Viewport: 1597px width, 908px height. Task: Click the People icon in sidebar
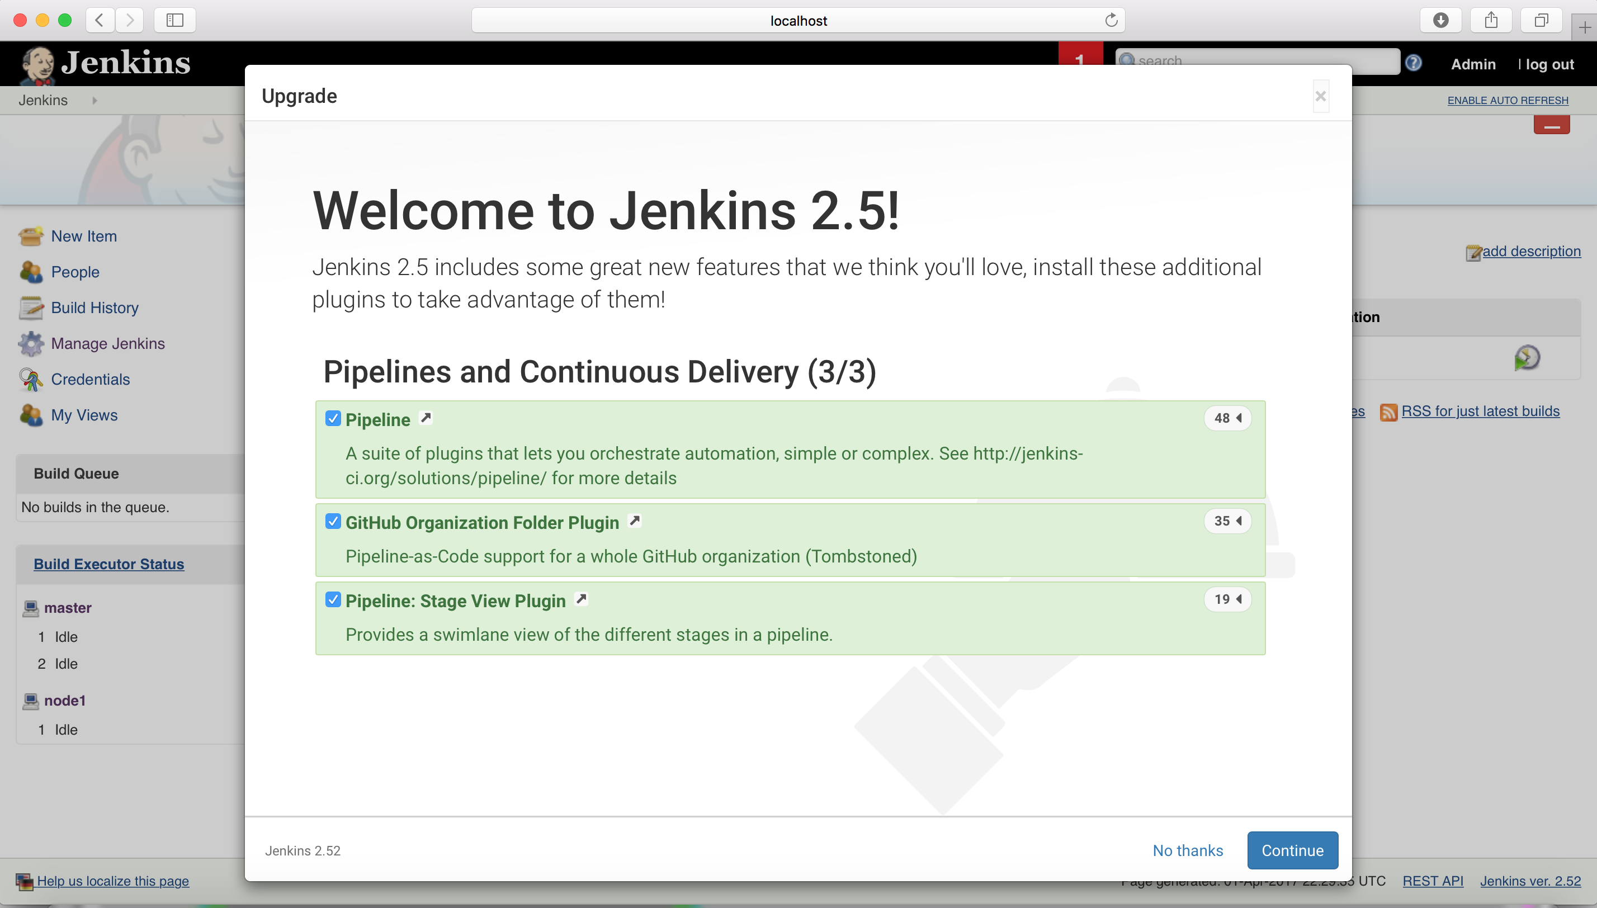tap(31, 272)
